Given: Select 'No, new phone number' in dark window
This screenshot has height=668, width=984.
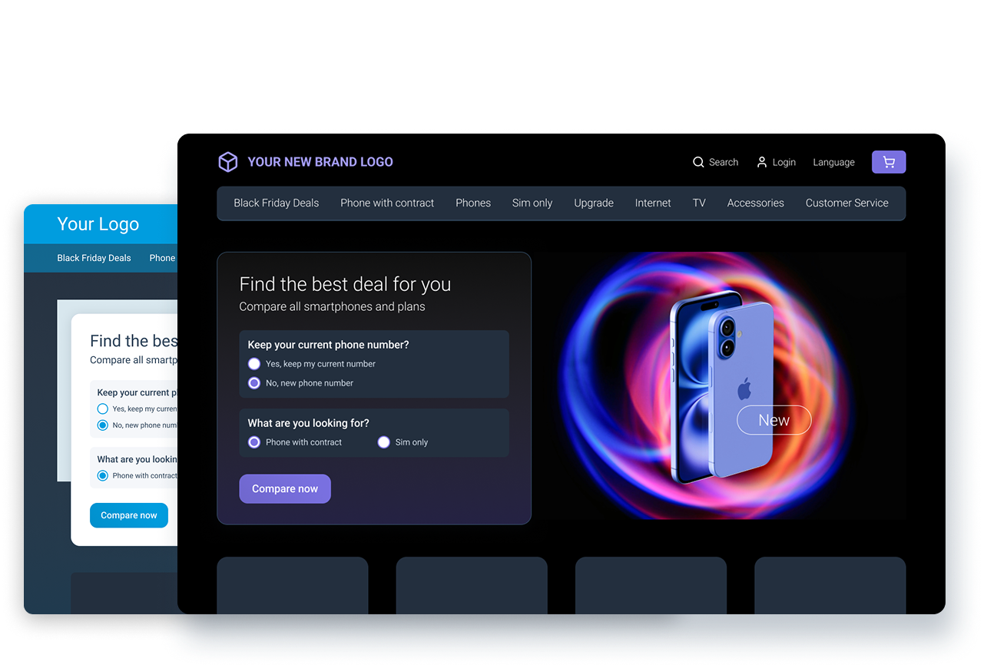Looking at the screenshot, I should (x=254, y=383).
